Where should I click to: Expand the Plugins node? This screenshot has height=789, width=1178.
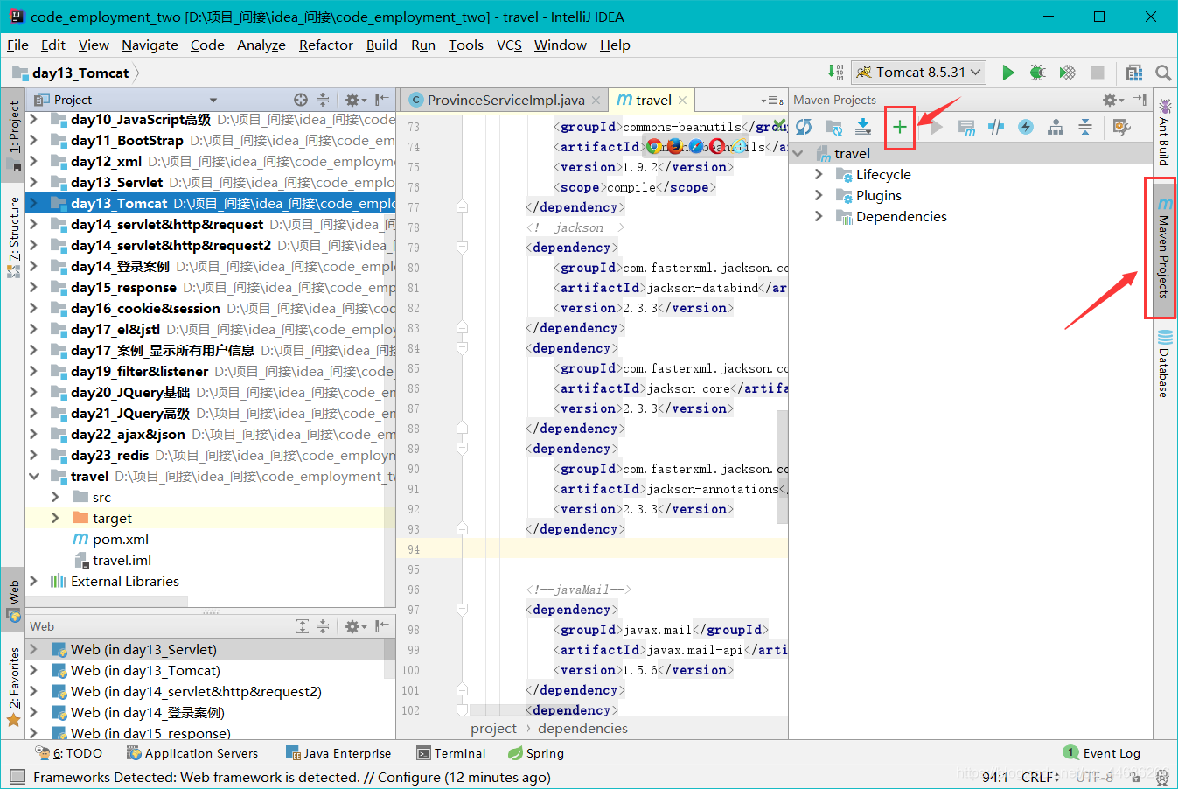[x=819, y=195]
